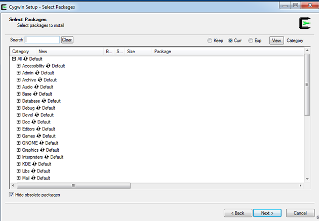Expand the Libs category
Screen dimensions: 319x221
19,171
